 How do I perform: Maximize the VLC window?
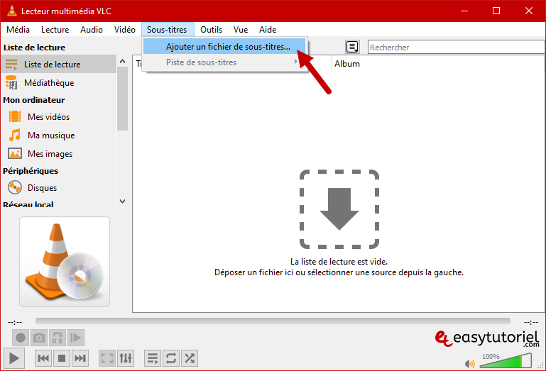click(496, 11)
